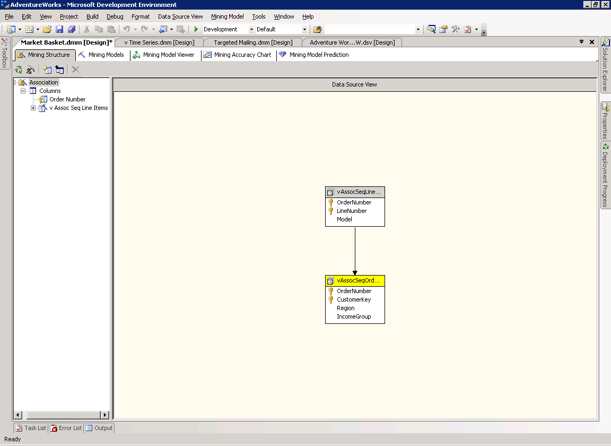This screenshot has width=611, height=446.
Task: Select the Association structure tree node
Action: (43, 82)
